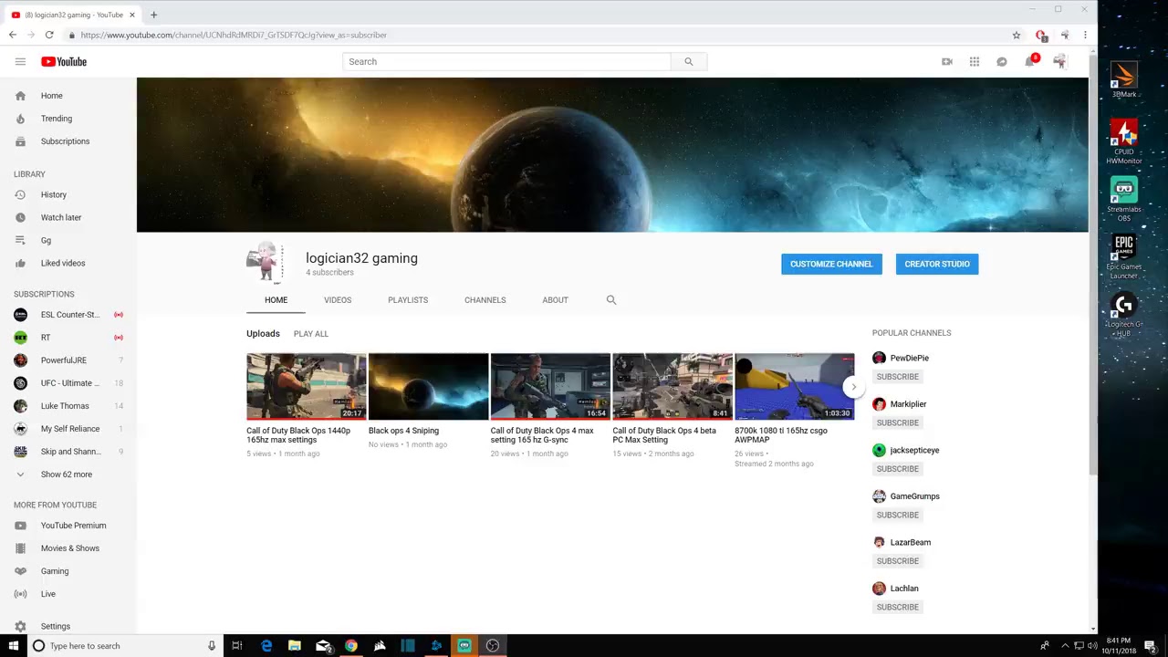The width and height of the screenshot is (1168, 657).
Task: Subscribe to Markiplier
Action: point(898,422)
